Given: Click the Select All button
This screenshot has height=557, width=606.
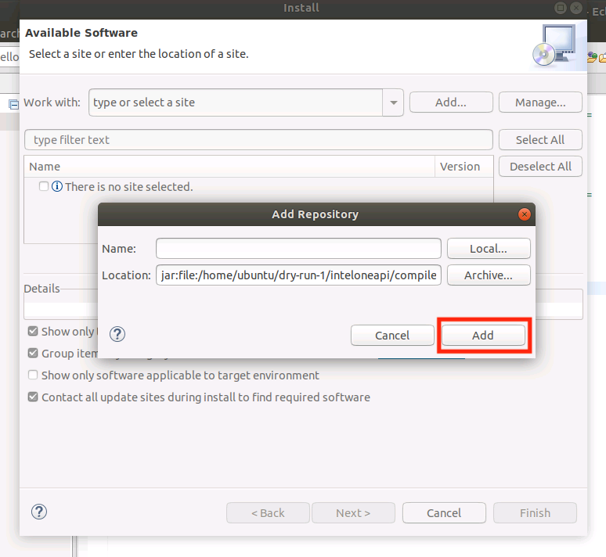Looking at the screenshot, I should (x=540, y=140).
